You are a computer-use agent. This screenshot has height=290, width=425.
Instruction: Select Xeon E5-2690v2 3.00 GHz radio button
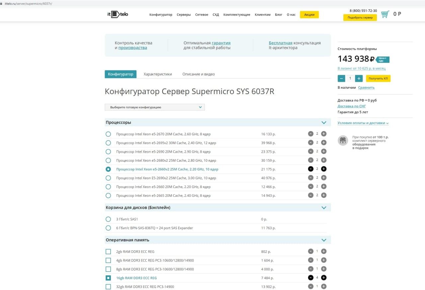click(108, 178)
